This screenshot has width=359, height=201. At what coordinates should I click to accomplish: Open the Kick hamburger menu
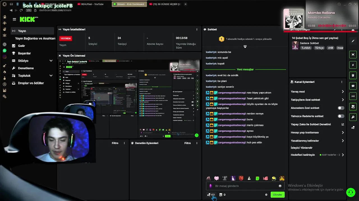coord(14,19)
